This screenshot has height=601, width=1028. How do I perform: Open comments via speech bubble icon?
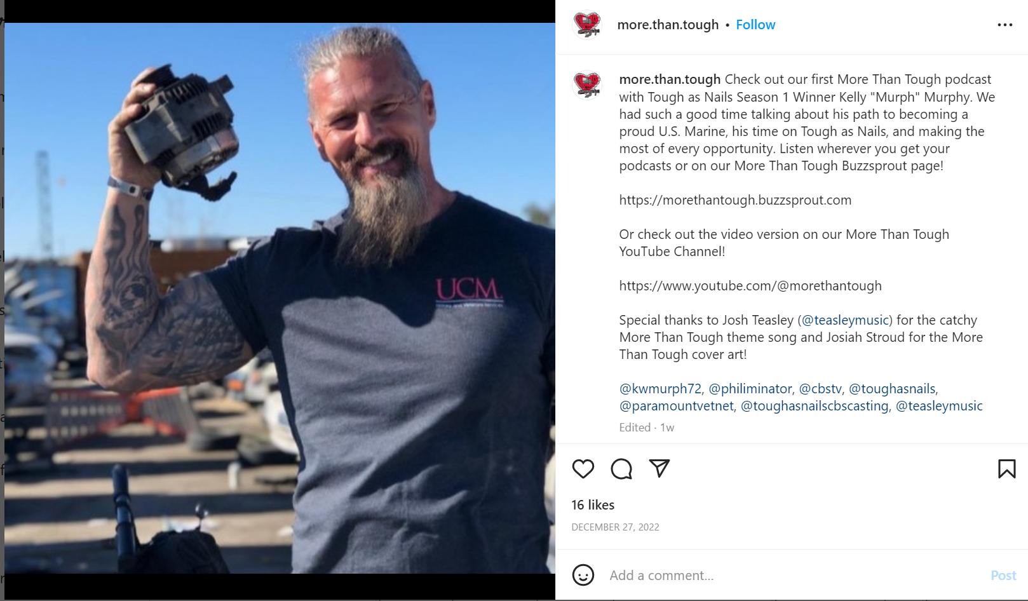[621, 469]
